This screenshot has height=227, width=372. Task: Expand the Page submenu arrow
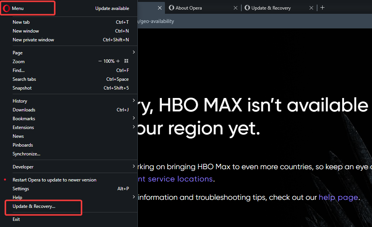point(134,52)
